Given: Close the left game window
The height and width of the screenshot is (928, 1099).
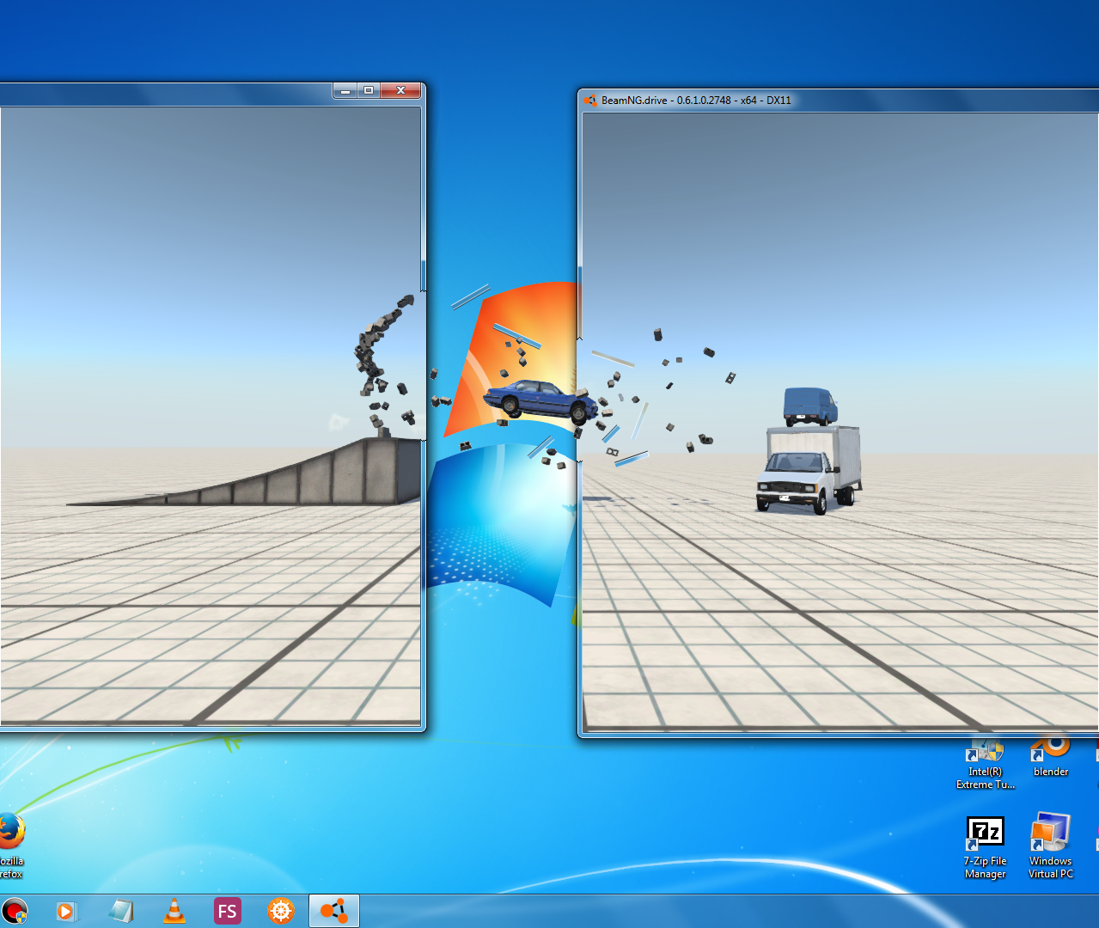Looking at the screenshot, I should (400, 90).
